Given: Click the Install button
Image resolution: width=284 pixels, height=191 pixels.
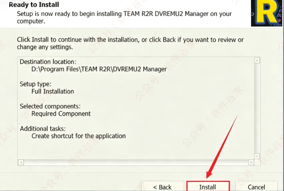Looking at the screenshot, I should pos(208,186).
